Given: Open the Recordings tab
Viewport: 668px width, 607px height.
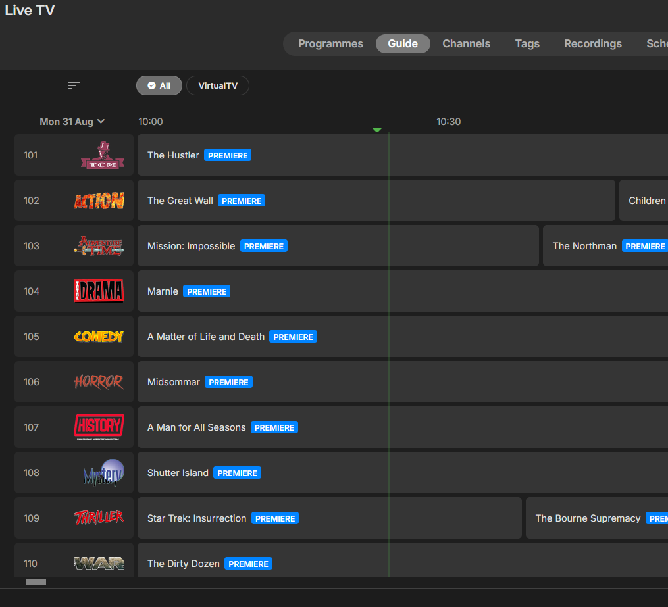Looking at the screenshot, I should pos(592,44).
